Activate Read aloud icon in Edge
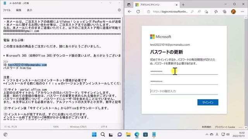Screen dimensions: 248x139 (199, 12)
